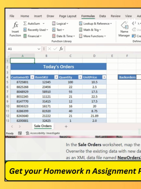
Task: Open the Financial functions list
Action: pos(32,36)
